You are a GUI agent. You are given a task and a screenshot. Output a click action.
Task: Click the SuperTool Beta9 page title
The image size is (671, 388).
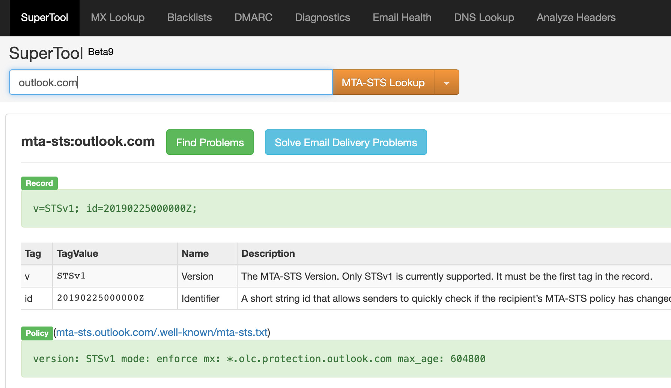point(61,53)
